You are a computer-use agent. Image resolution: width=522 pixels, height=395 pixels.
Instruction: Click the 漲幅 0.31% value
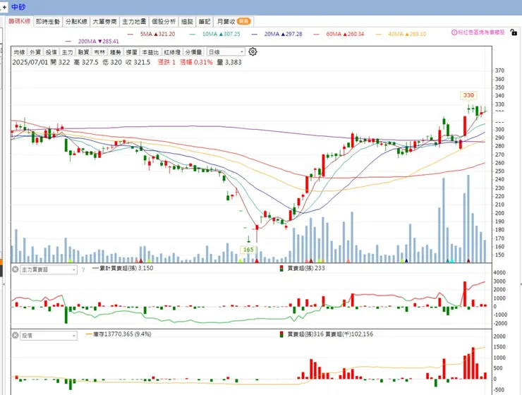[x=196, y=62]
